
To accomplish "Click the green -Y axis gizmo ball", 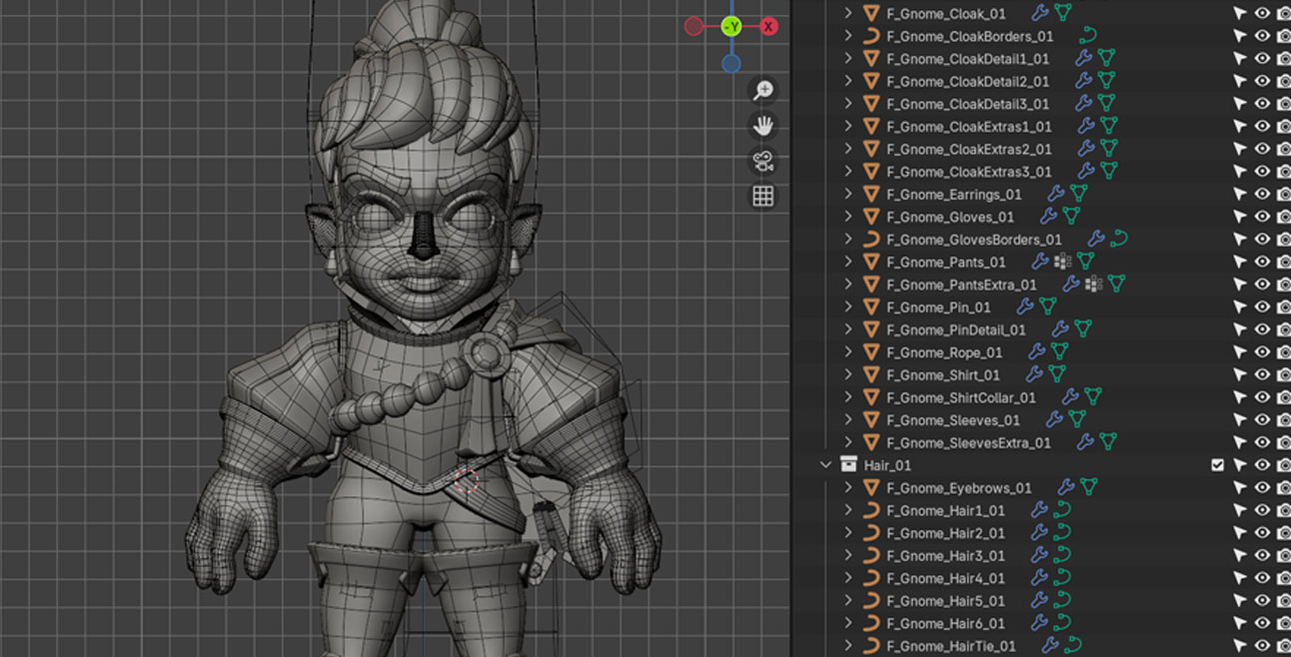I will [731, 26].
